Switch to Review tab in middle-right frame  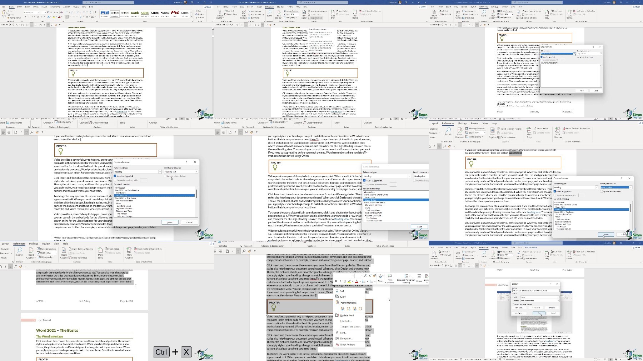[474, 124]
